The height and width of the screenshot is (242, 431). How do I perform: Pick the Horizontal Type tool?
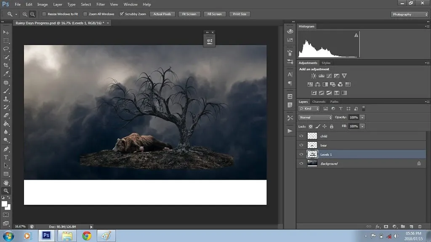click(6, 157)
